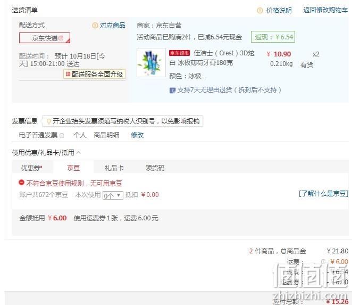
Task: Click the 对应商品 link
Action: click(113, 26)
